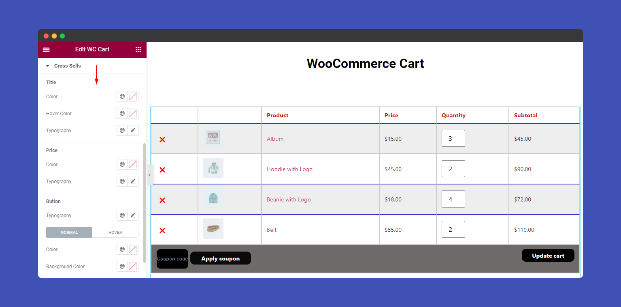Screen dimensions: 621x307
Task: Open the Belt product thumbnail
Action: [x=213, y=229]
